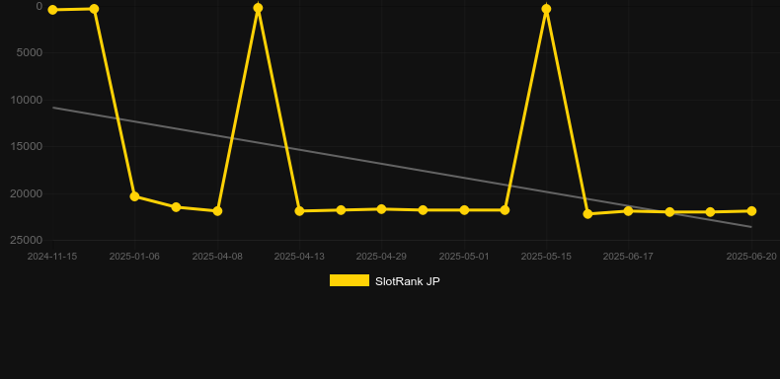Viewport: 780px width, 379px height.
Task: Click the data point above 2025-01-06
Action: 134,196
